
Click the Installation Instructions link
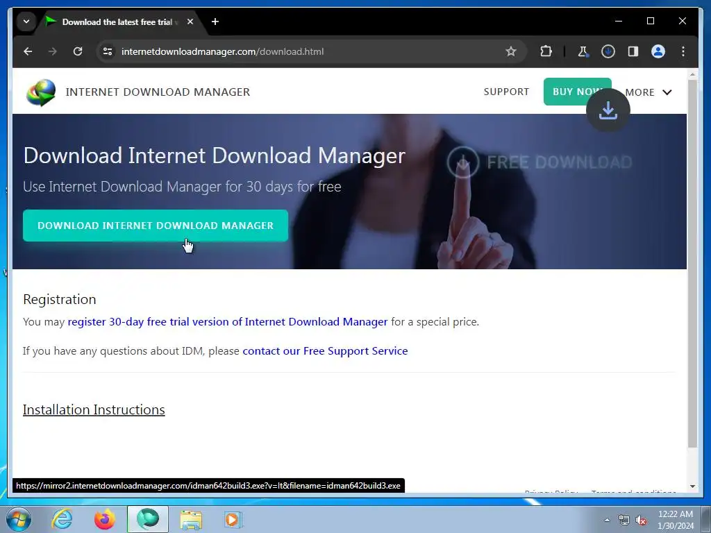tap(94, 409)
